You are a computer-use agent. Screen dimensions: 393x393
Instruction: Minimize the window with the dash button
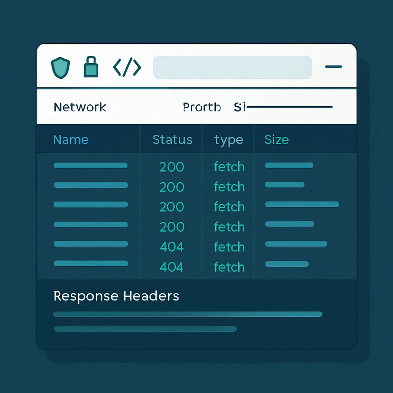coord(334,67)
